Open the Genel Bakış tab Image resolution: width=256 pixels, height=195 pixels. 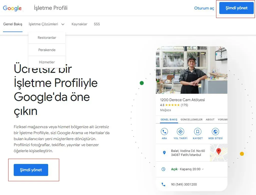(x=13, y=24)
